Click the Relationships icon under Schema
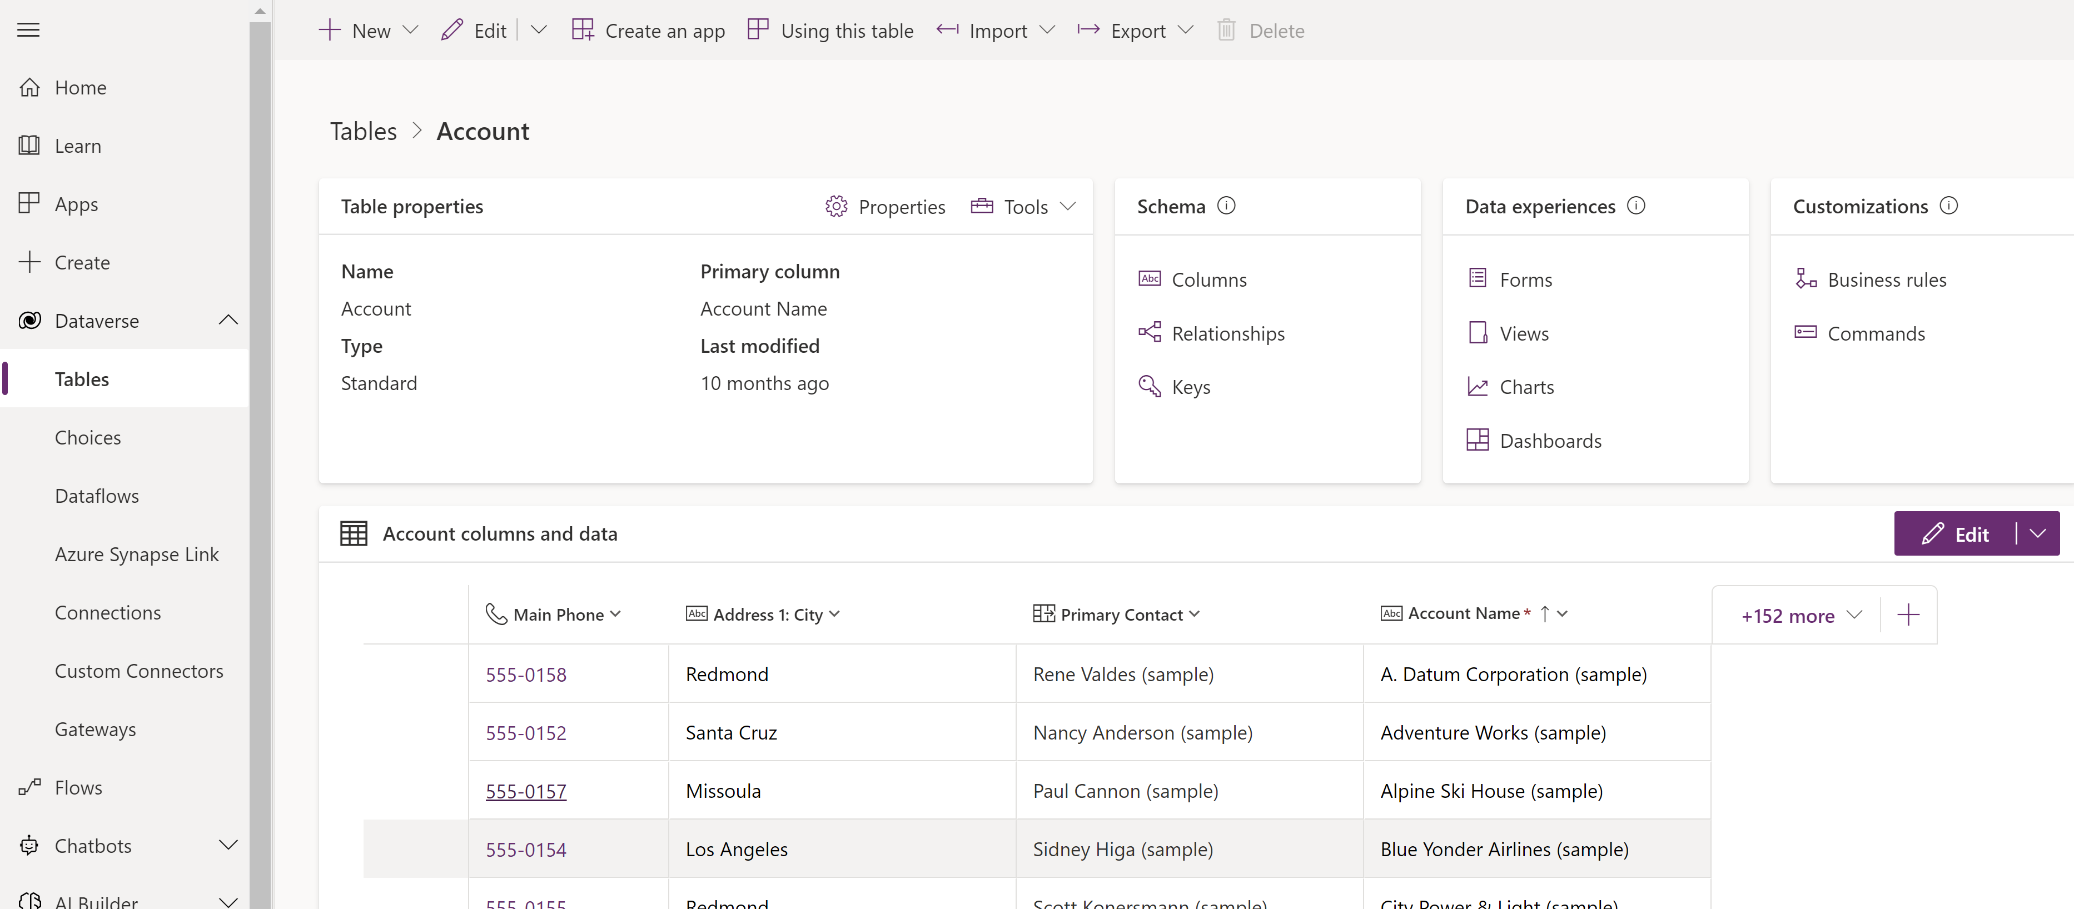 coord(1150,332)
